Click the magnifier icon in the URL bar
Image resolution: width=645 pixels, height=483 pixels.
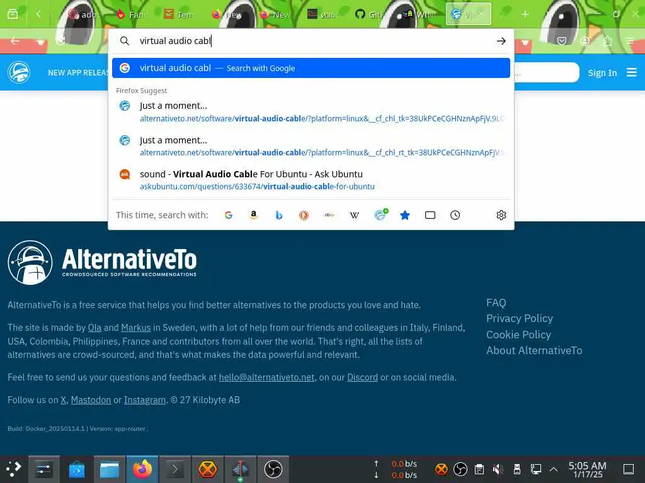tap(124, 41)
